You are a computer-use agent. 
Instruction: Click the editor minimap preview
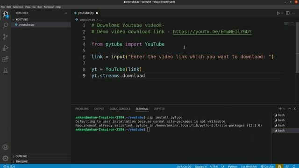(289, 24)
